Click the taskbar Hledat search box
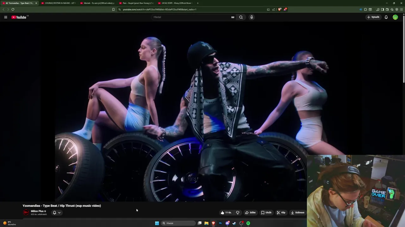 [178, 223]
